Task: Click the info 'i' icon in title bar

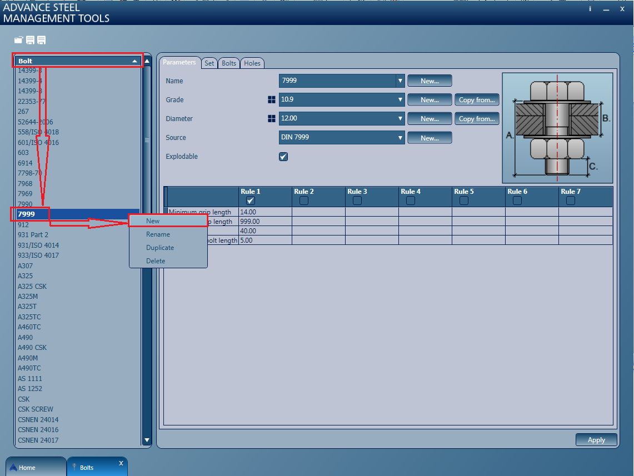Action: (590, 8)
